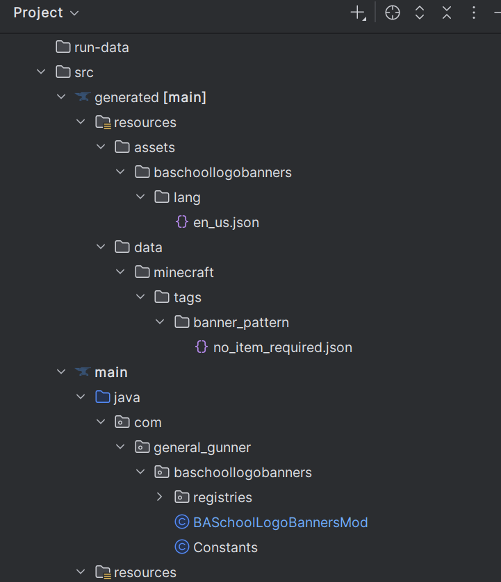The image size is (501, 582).
Task: Collapse baschoollogobanners under assets
Action: coord(120,172)
